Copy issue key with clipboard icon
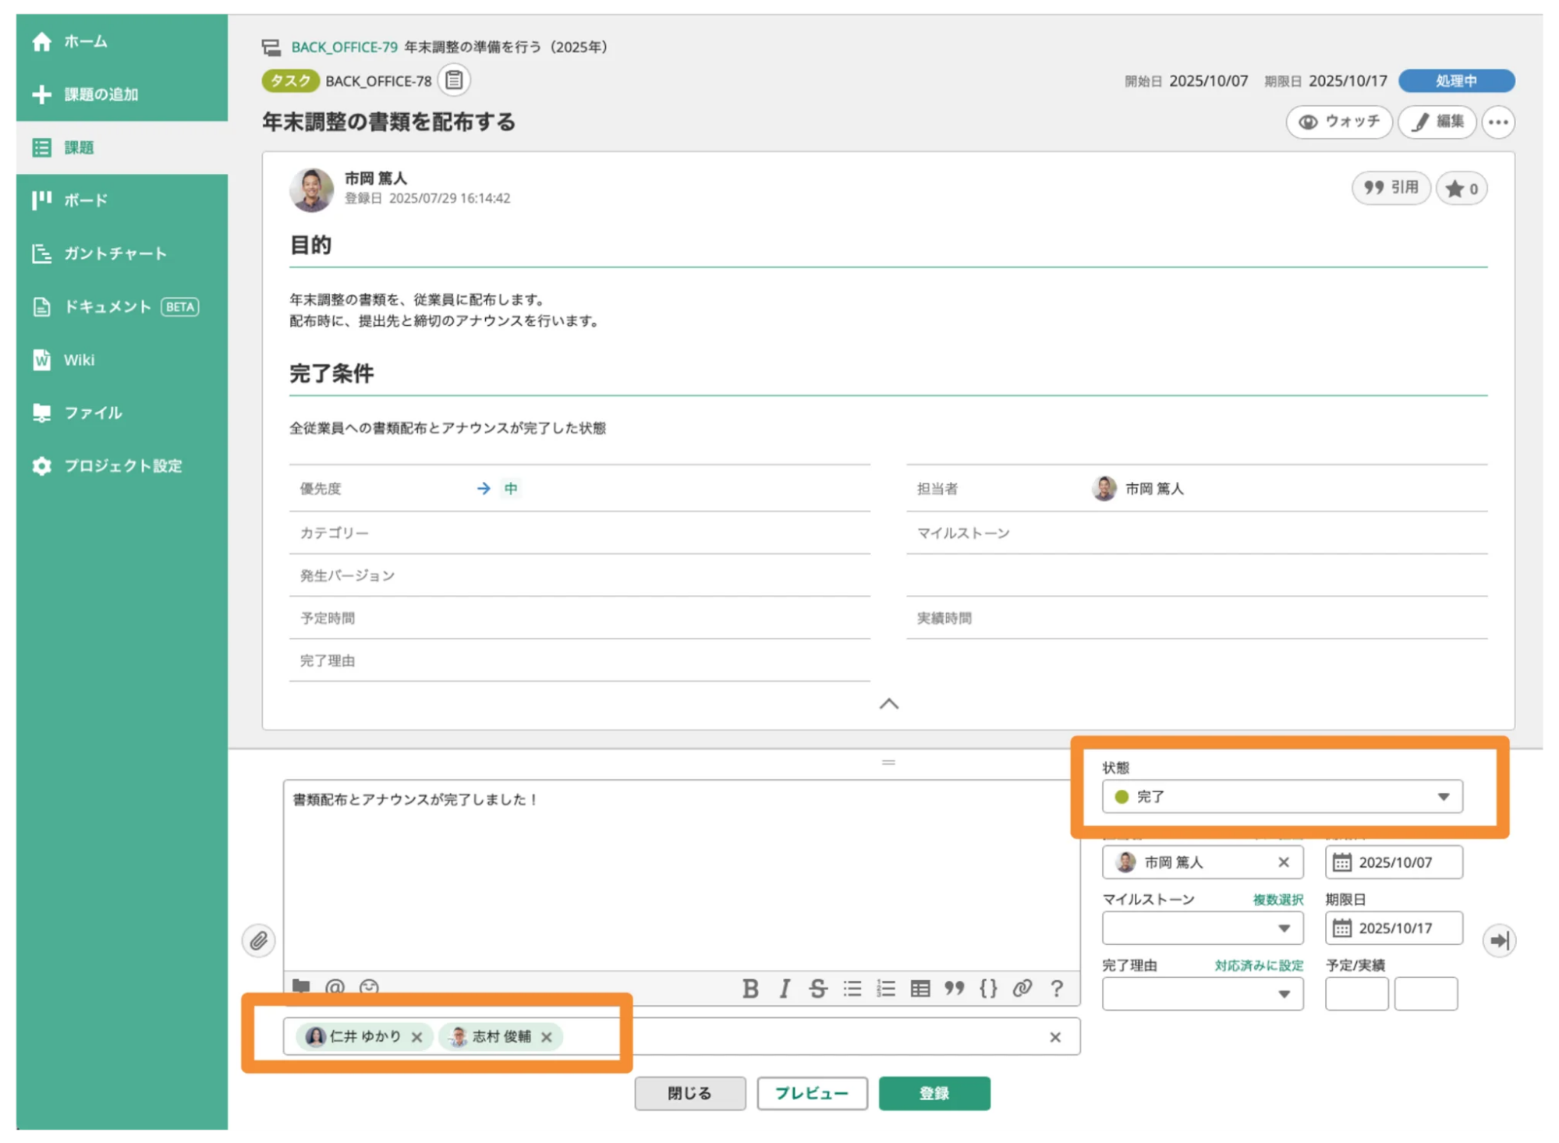This screenshot has height=1143, width=1559. point(454,80)
